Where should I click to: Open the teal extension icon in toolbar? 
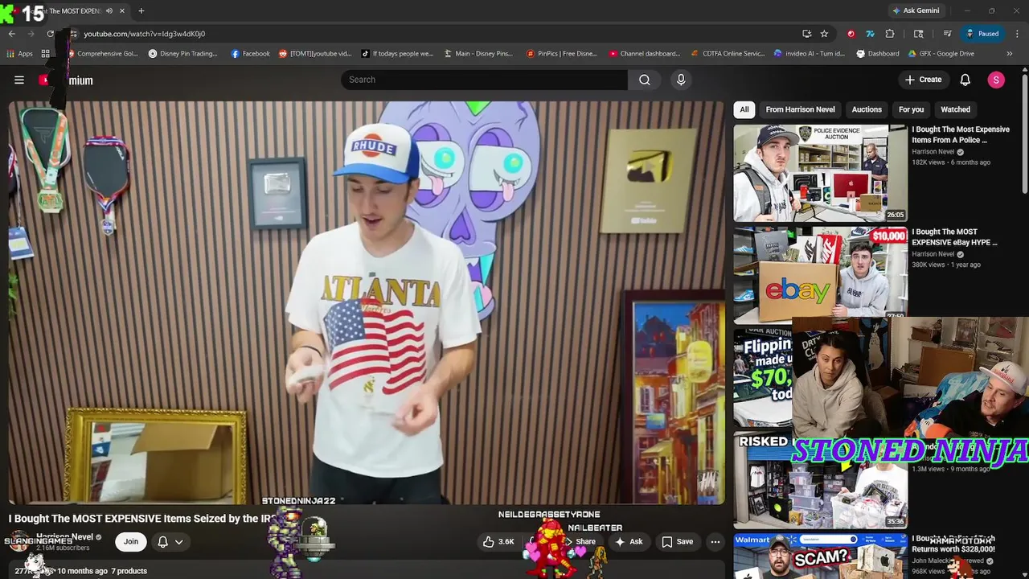pos(870,34)
